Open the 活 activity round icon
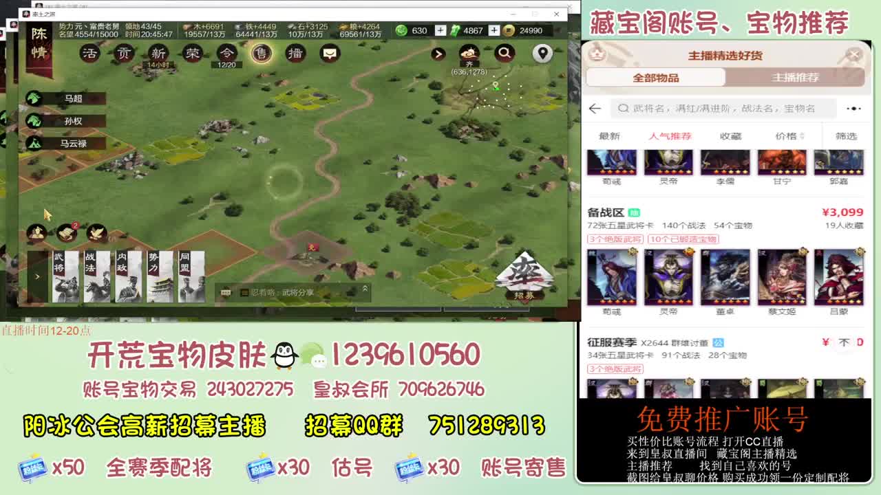The height and width of the screenshot is (495, 881). click(x=90, y=53)
